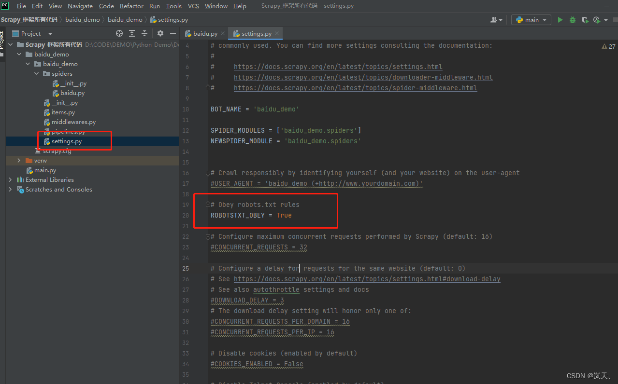618x384 pixels.
Task: Hide the Project panel with minus icon
Action: click(x=172, y=33)
